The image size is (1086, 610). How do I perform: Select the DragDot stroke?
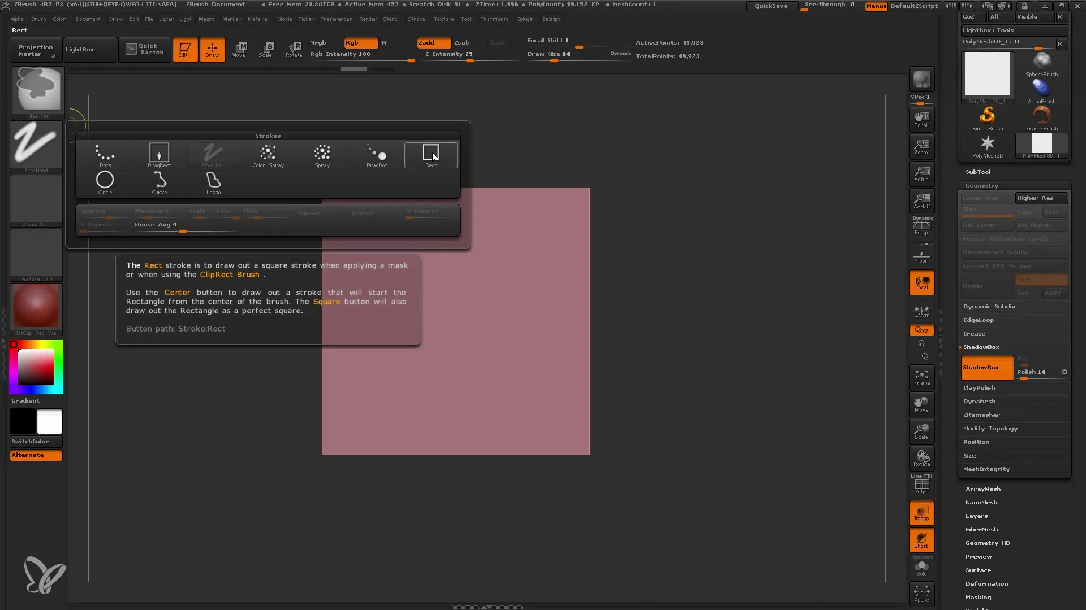click(377, 155)
